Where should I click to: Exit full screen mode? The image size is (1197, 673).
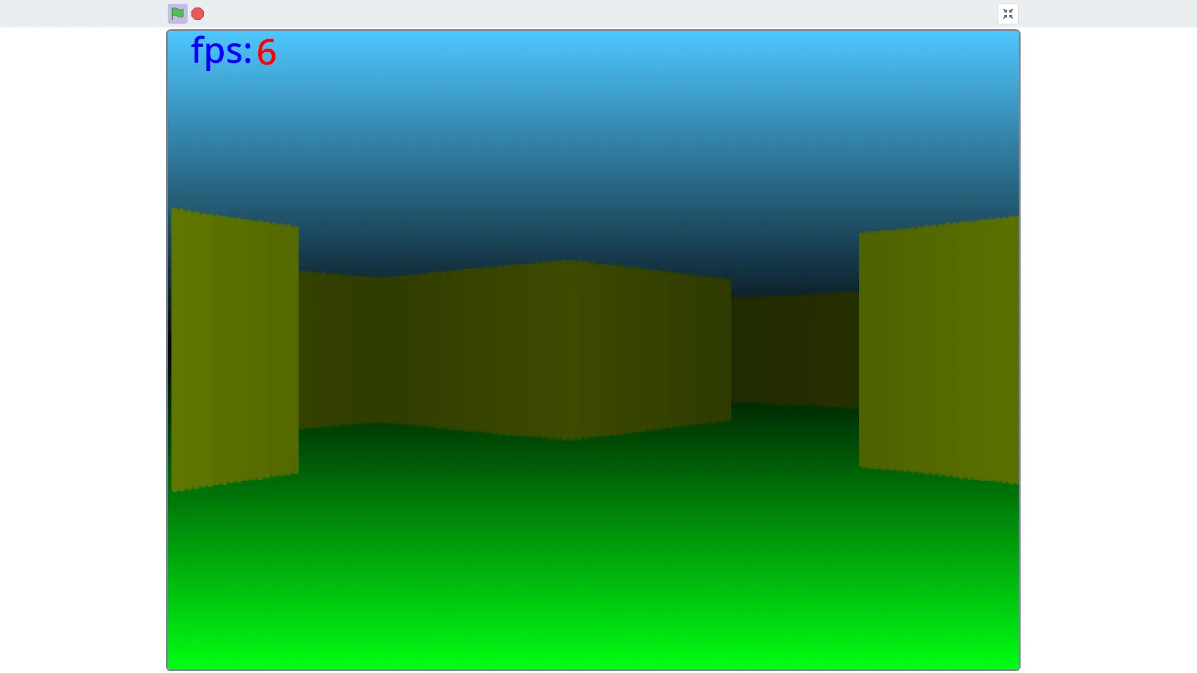(x=1008, y=14)
